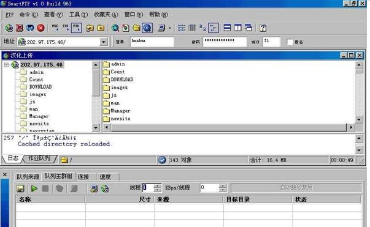
Task: Open dropdown arrow beside the monitor icon
Action: [170, 28]
